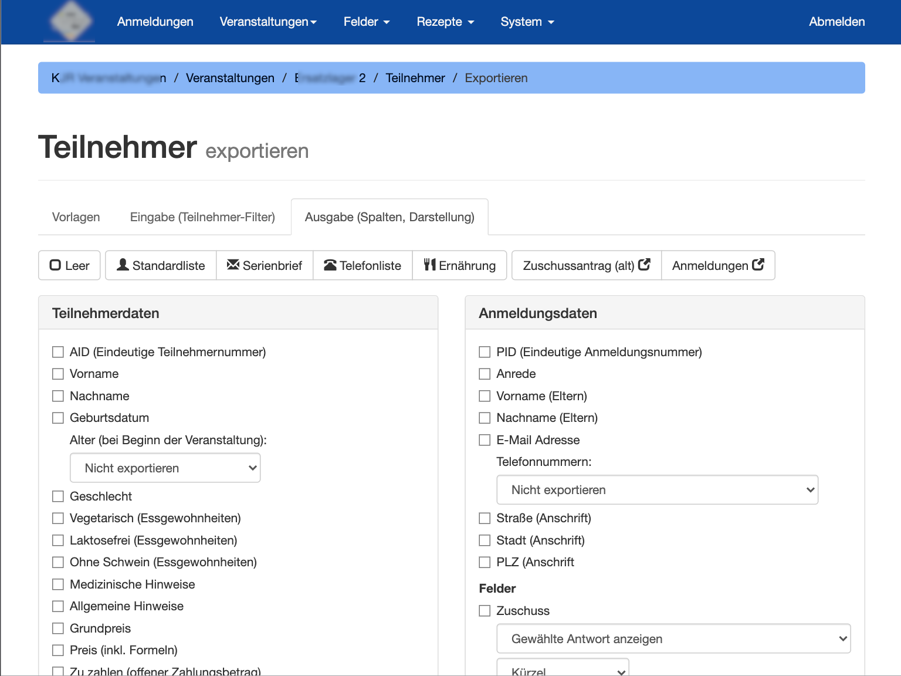This screenshot has height=676, width=901.
Task: Check Nachname (Eltern)
Action: 485,418
